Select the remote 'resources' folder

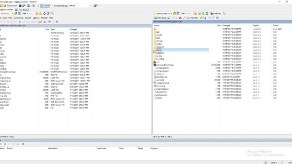click(x=160, y=47)
